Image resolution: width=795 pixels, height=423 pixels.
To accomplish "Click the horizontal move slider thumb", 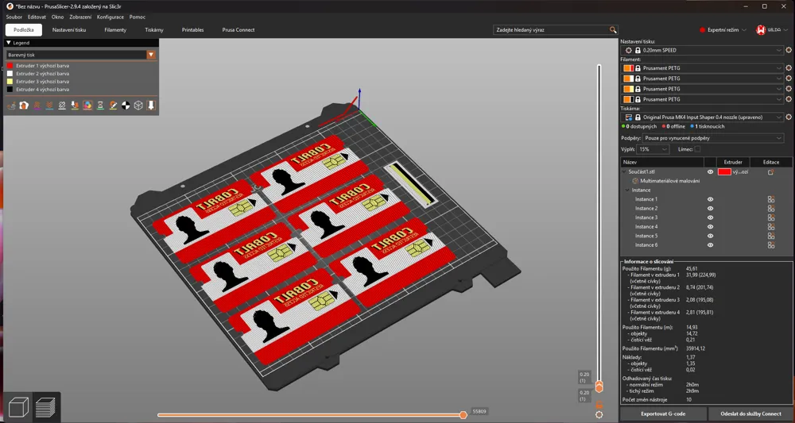I will tap(463, 415).
